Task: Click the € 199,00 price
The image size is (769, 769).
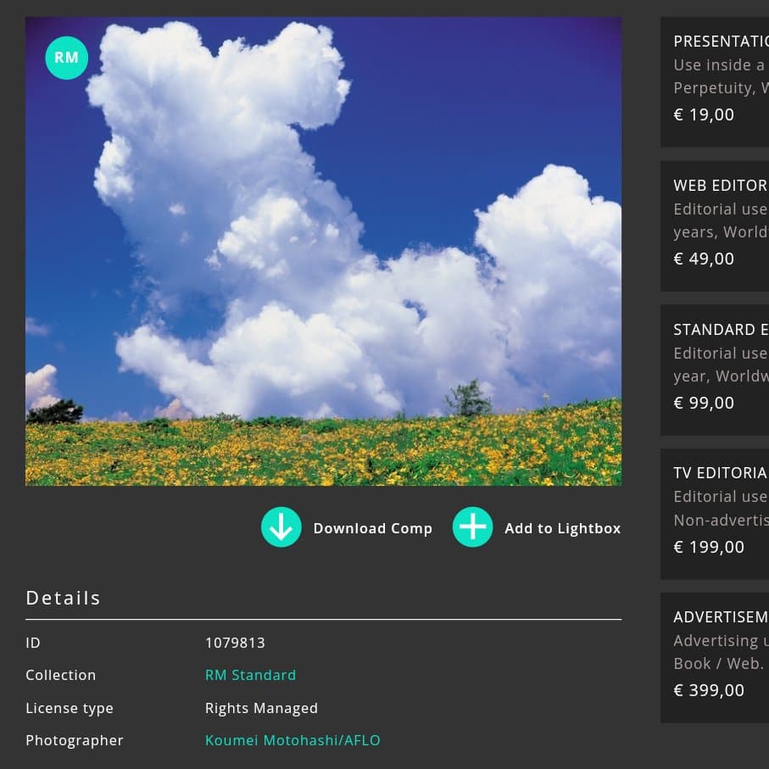Action: (709, 547)
